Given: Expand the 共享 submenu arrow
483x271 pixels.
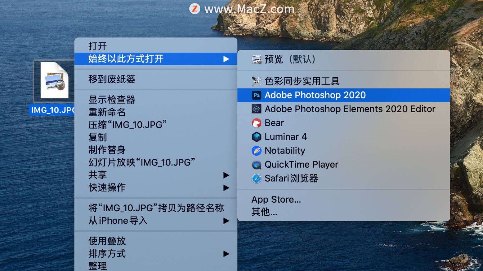Looking at the screenshot, I should point(226,175).
